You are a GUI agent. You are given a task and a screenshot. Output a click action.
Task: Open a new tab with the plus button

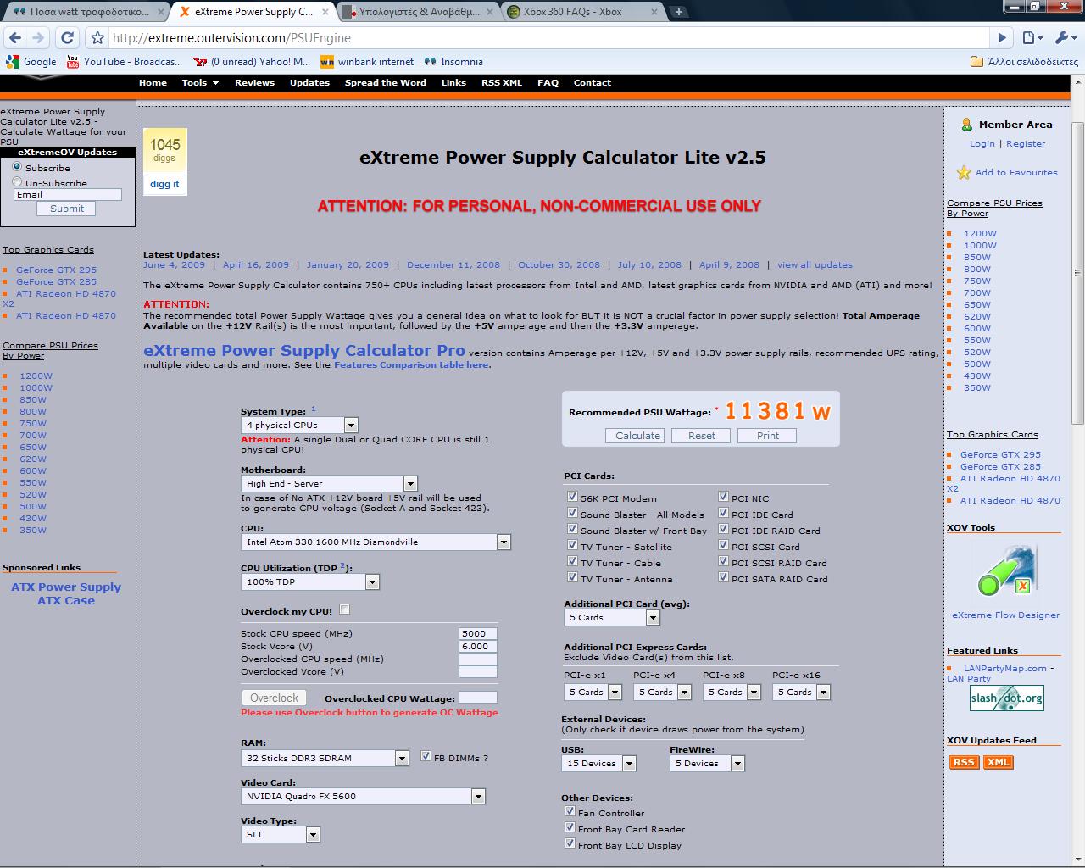point(679,12)
